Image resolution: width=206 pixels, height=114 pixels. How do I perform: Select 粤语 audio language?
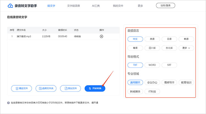click(x=135, y=48)
